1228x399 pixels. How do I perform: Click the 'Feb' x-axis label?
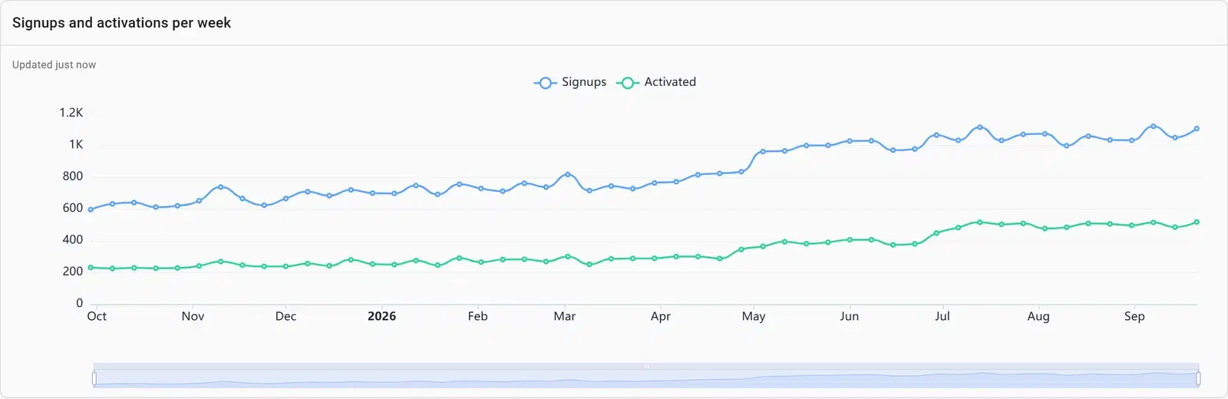tap(477, 316)
